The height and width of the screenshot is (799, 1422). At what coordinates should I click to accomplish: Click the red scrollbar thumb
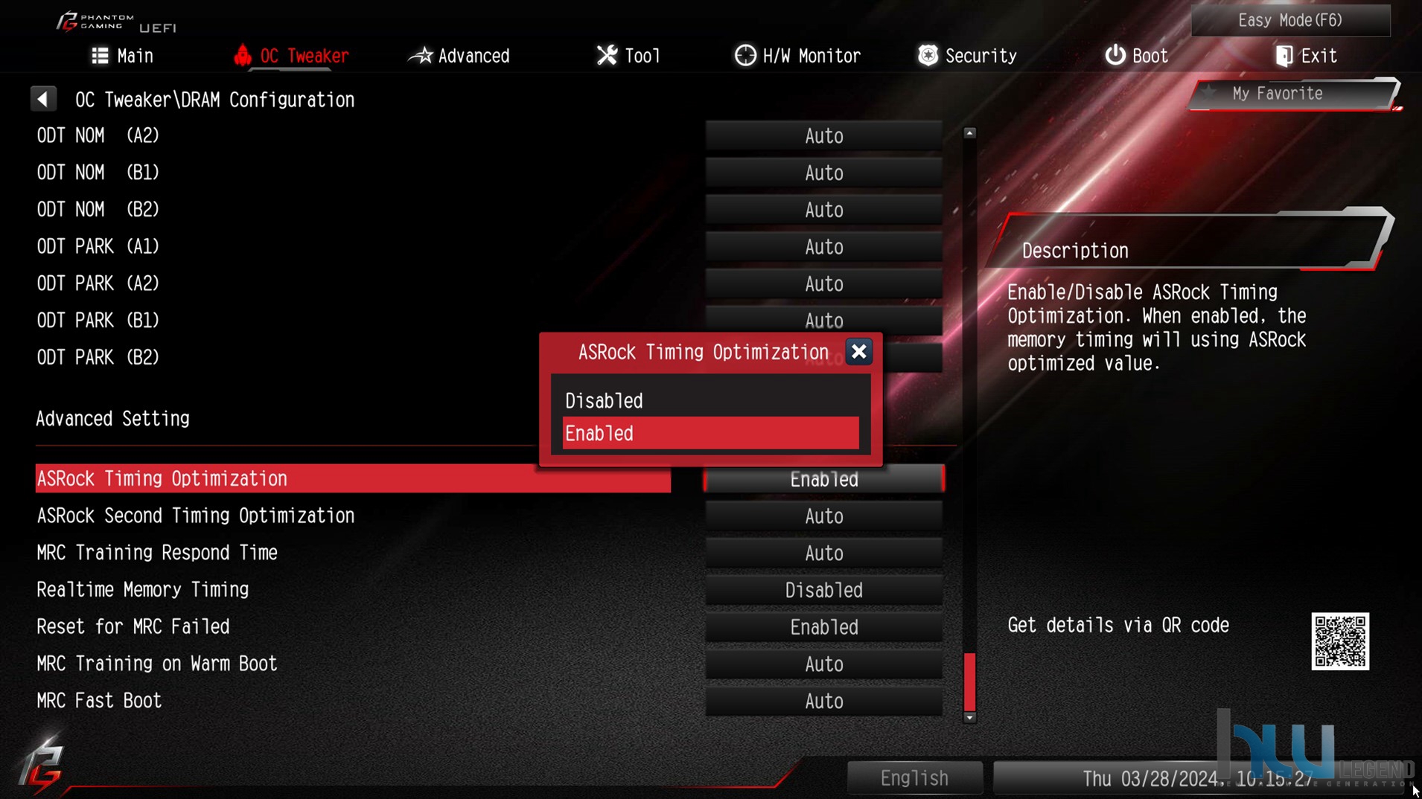tap(969, 682)
